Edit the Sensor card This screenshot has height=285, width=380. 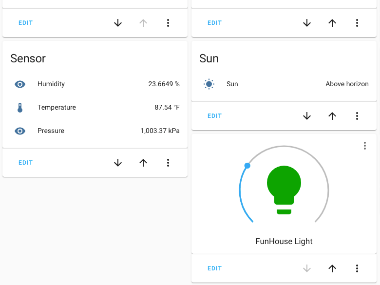click(x=26, y=163)
